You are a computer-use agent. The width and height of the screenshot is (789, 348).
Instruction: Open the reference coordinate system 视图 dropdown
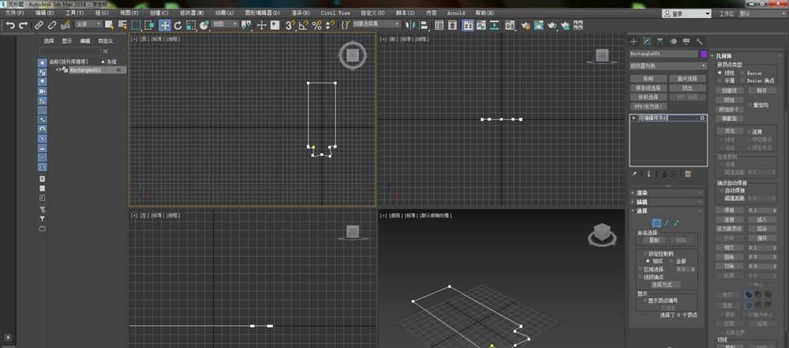point(224,24)
